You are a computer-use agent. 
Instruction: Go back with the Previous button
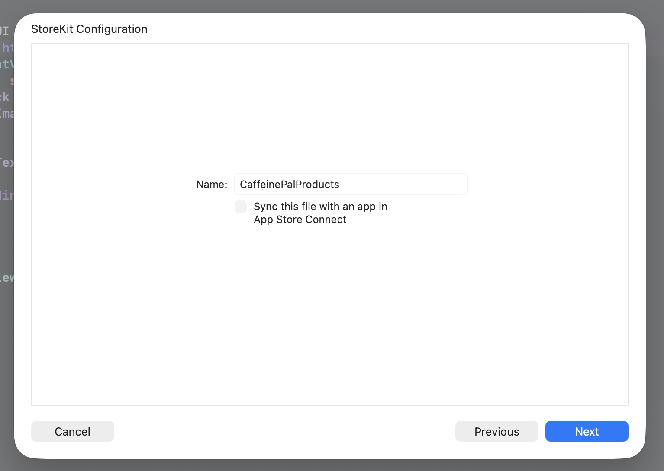point(496,431)
